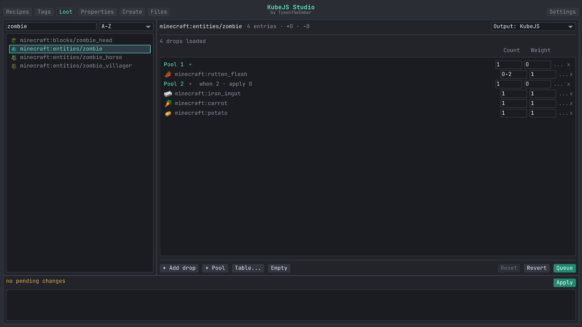The width and height of the screenshot is (582, 327).
Task: Edit the Pool 1 bonus rolls field
Action: [x=538, y=65]
